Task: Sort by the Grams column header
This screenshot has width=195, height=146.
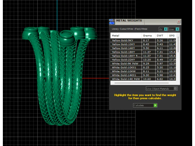Action: [148, 36]
